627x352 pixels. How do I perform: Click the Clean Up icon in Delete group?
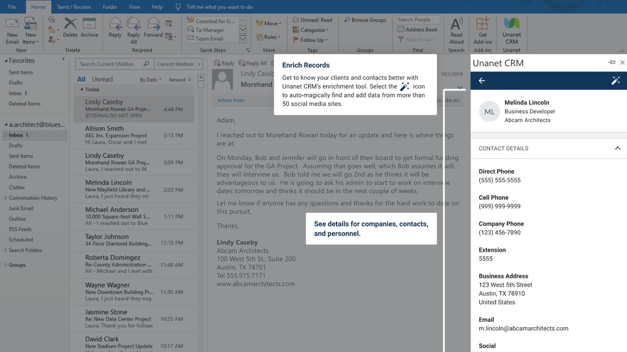point(52,30)
